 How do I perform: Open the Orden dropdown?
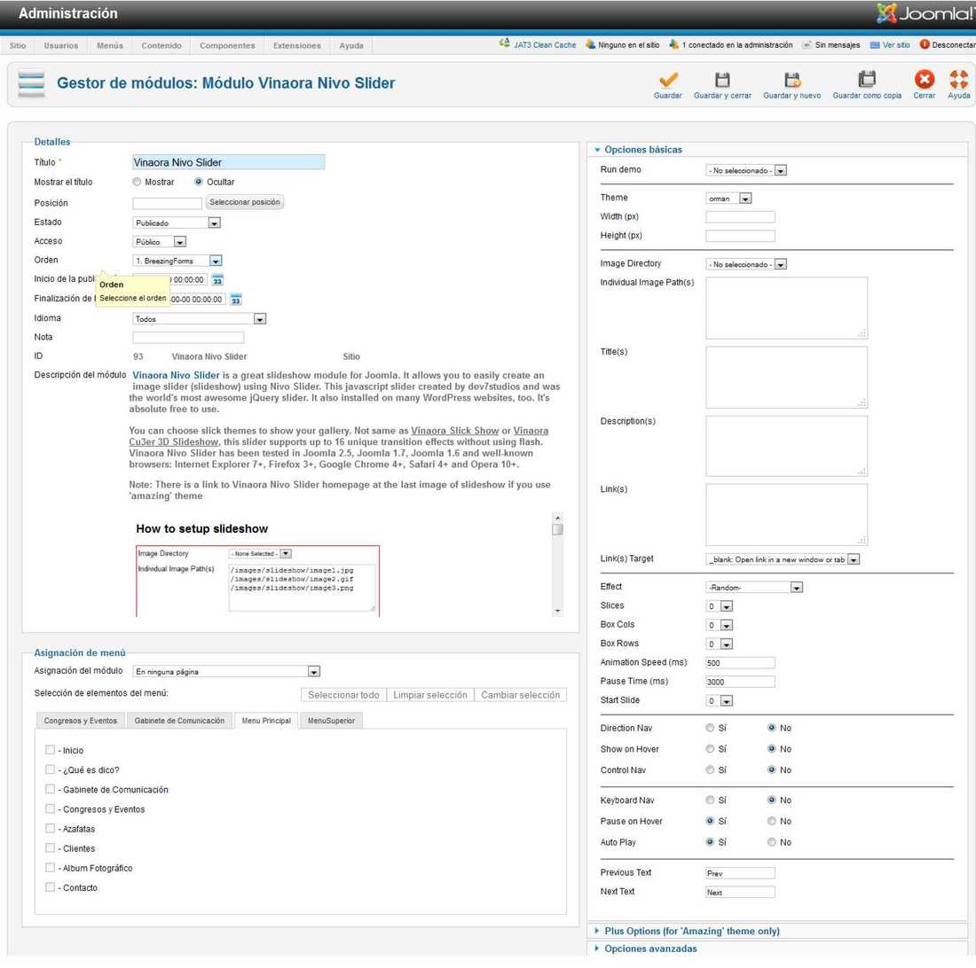[177, 262]
